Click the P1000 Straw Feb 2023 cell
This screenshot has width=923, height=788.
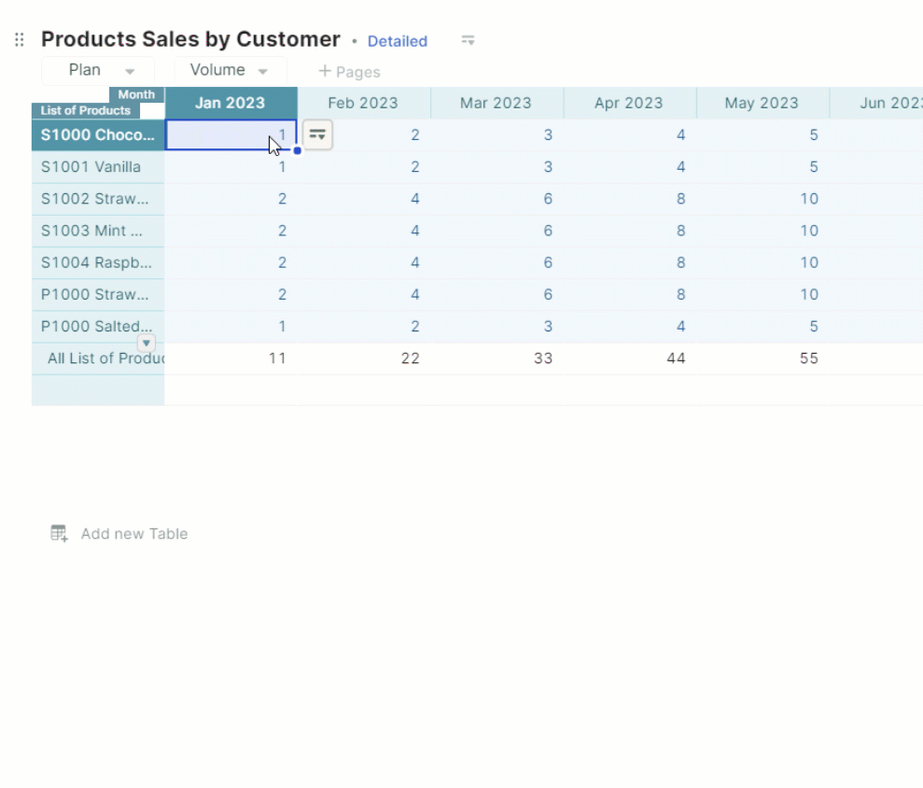point(364,294)
